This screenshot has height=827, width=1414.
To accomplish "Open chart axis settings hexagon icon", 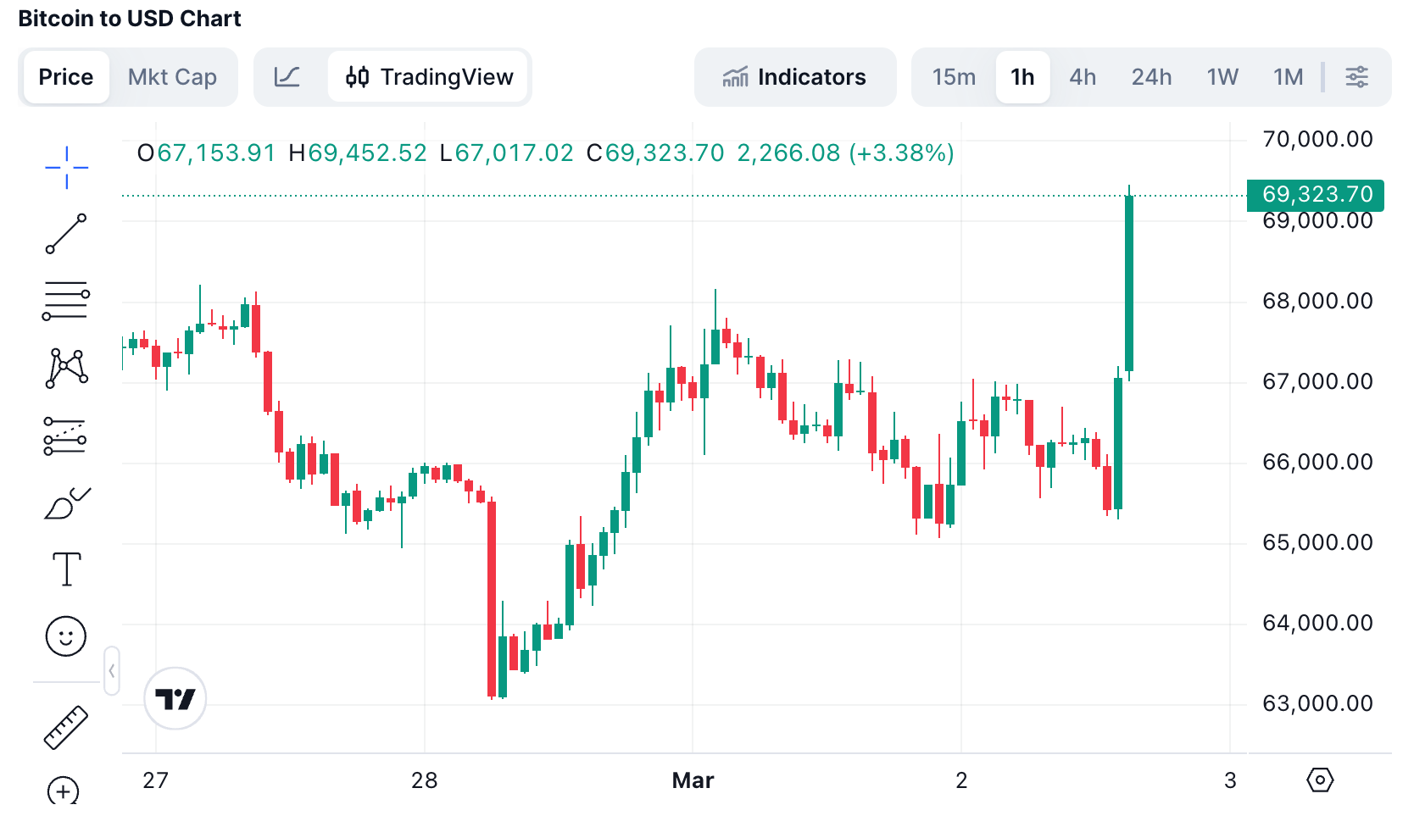I will 1320,780.
